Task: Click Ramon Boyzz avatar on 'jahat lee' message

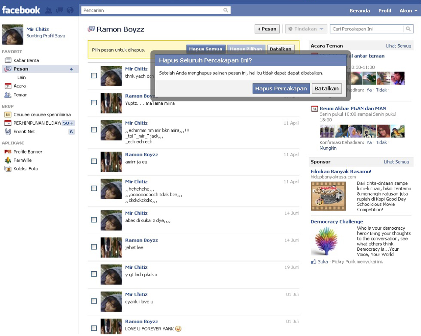Action: (x=111, y=247)
